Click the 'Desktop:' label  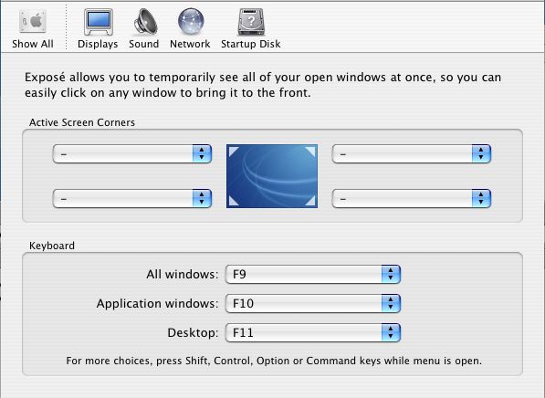pos(193,332)
